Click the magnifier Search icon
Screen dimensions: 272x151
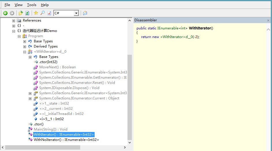pos(43,13)
